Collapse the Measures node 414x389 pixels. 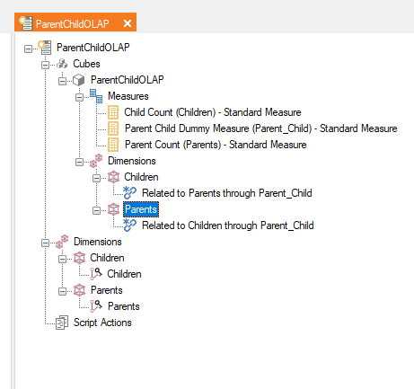click(79, 97)
